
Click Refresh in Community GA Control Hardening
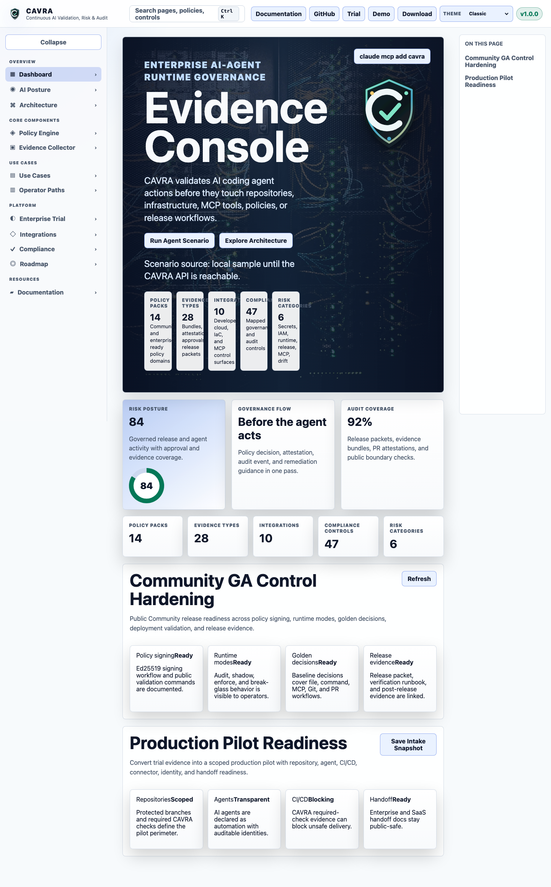(x=419, y=579)
